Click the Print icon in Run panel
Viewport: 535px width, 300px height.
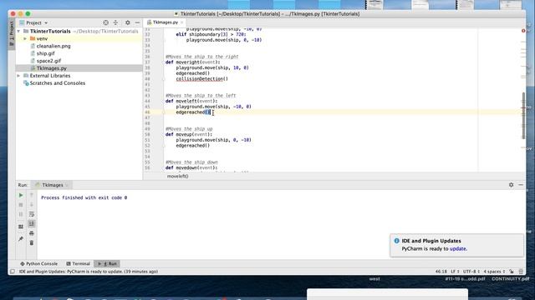pyautogui.click(x=32, y=233)
